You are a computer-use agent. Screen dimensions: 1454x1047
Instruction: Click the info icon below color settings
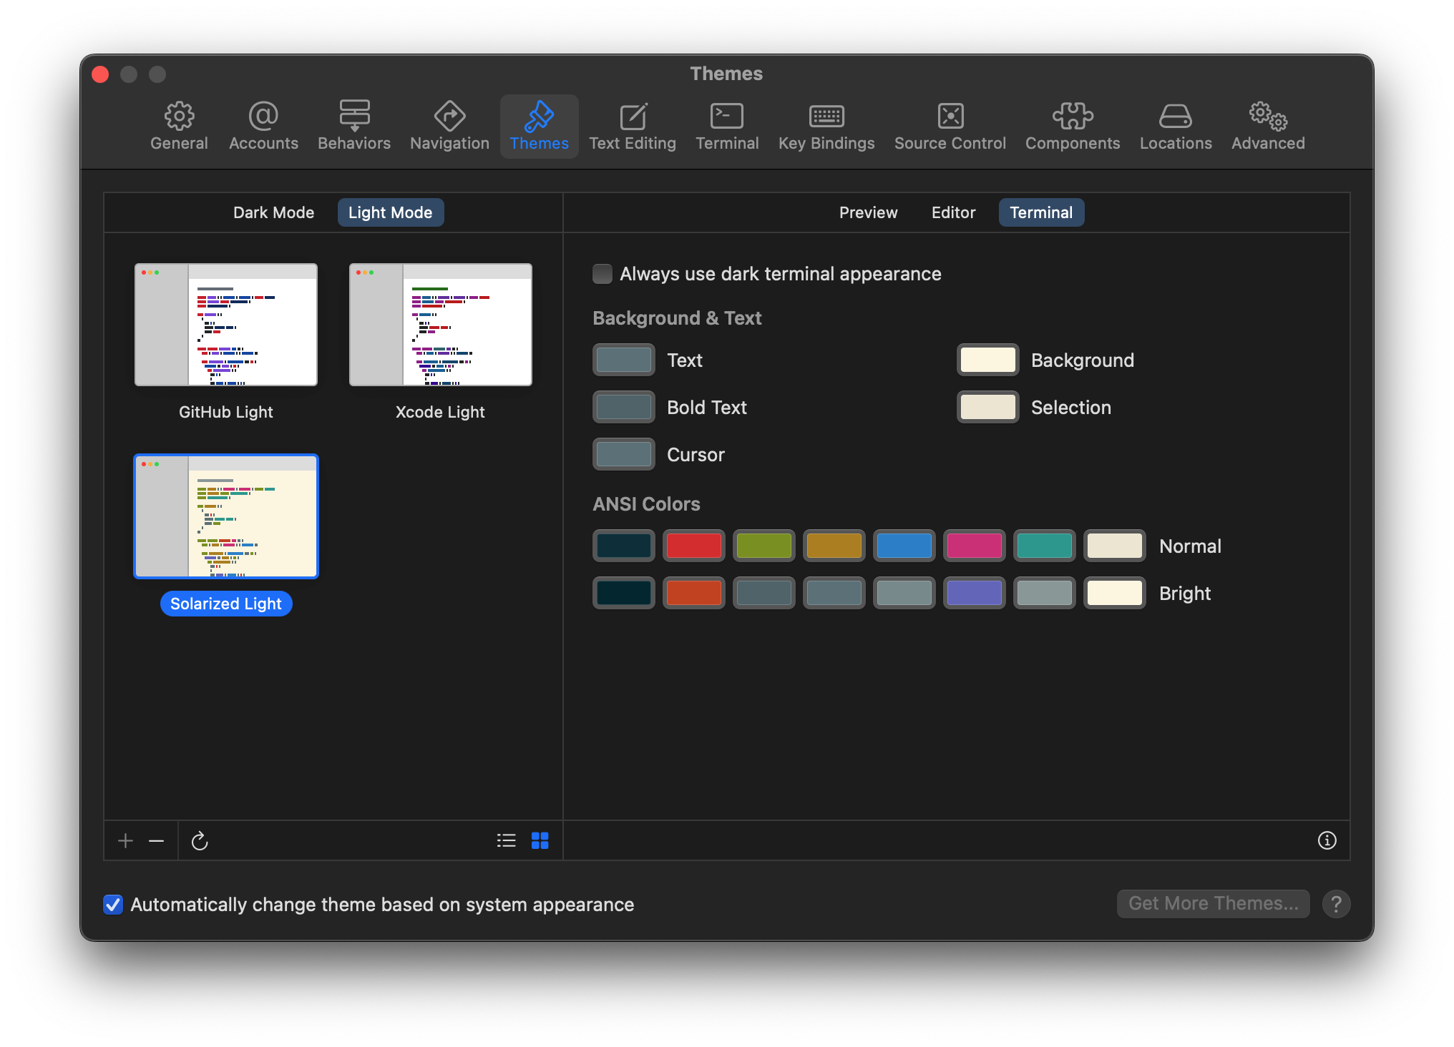click(1327, 840)
